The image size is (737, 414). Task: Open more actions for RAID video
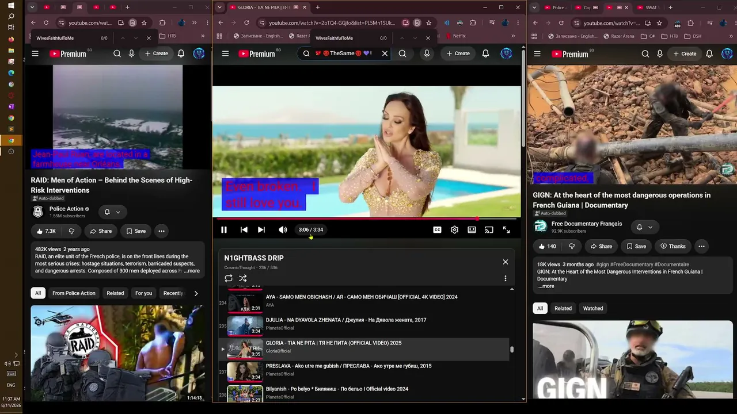161,231
